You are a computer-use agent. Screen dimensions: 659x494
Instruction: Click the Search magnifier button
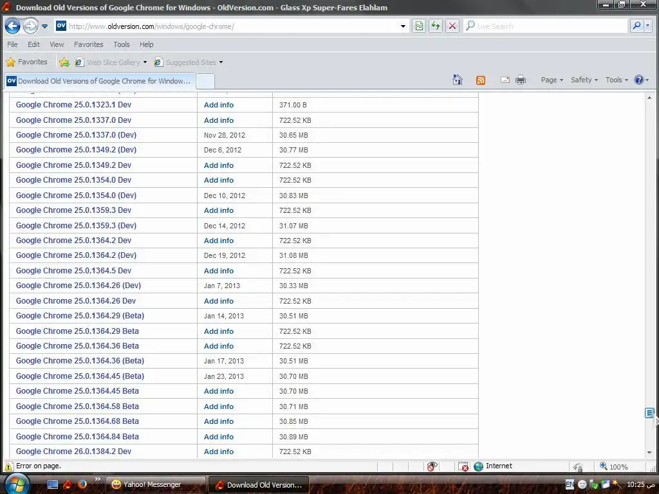click(636, 26)
